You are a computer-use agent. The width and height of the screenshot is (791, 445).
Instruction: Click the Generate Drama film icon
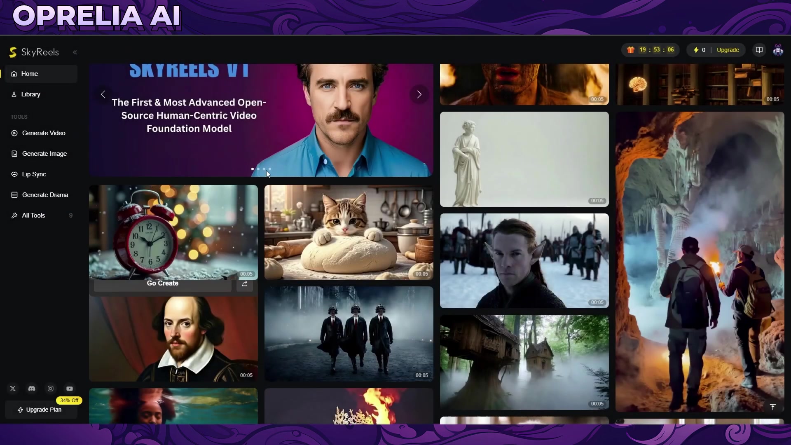14,195
